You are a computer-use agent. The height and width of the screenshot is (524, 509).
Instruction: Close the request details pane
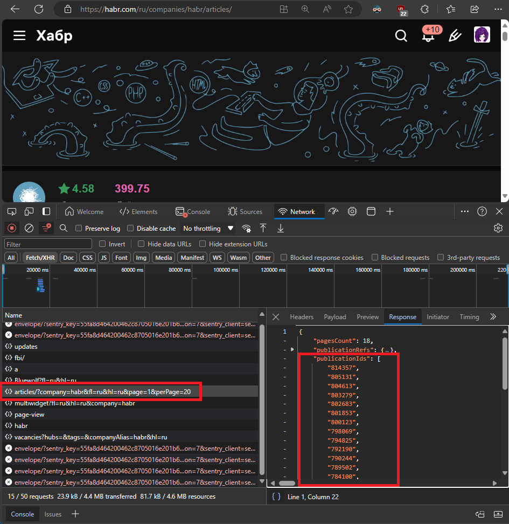[276, 317]
